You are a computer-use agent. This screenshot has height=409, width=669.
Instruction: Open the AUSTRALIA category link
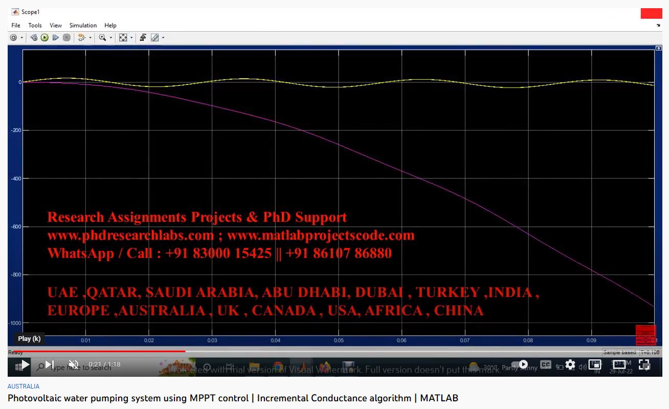click(x=24, y=386)
